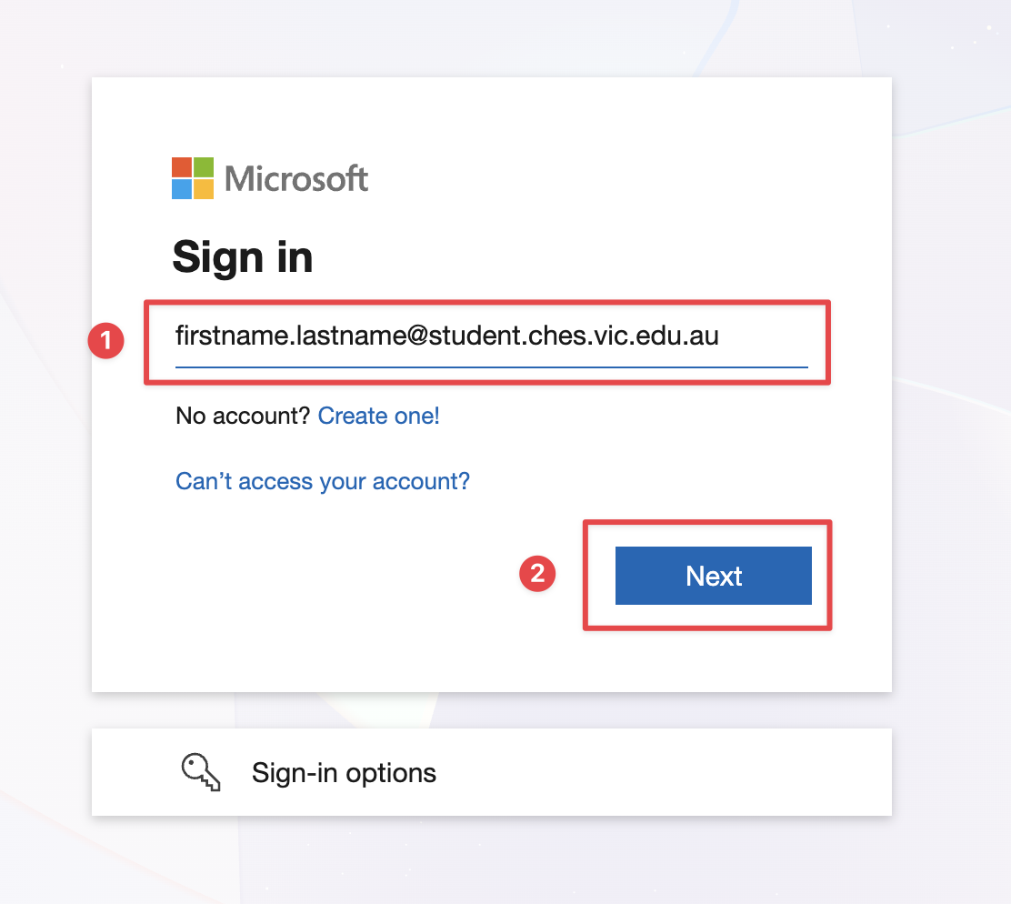Image resolution: width=1011 pixels, height=904 pixels.
Task: Click the blue underline of email field
Action: pos(491,367)
